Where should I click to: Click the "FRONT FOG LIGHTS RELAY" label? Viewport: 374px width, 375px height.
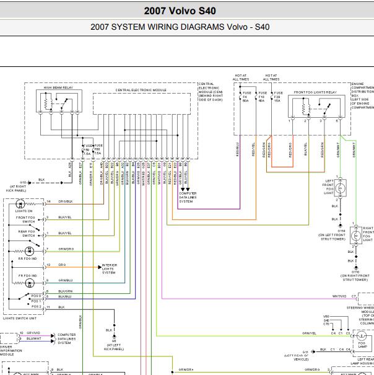(x=315, y=92)
